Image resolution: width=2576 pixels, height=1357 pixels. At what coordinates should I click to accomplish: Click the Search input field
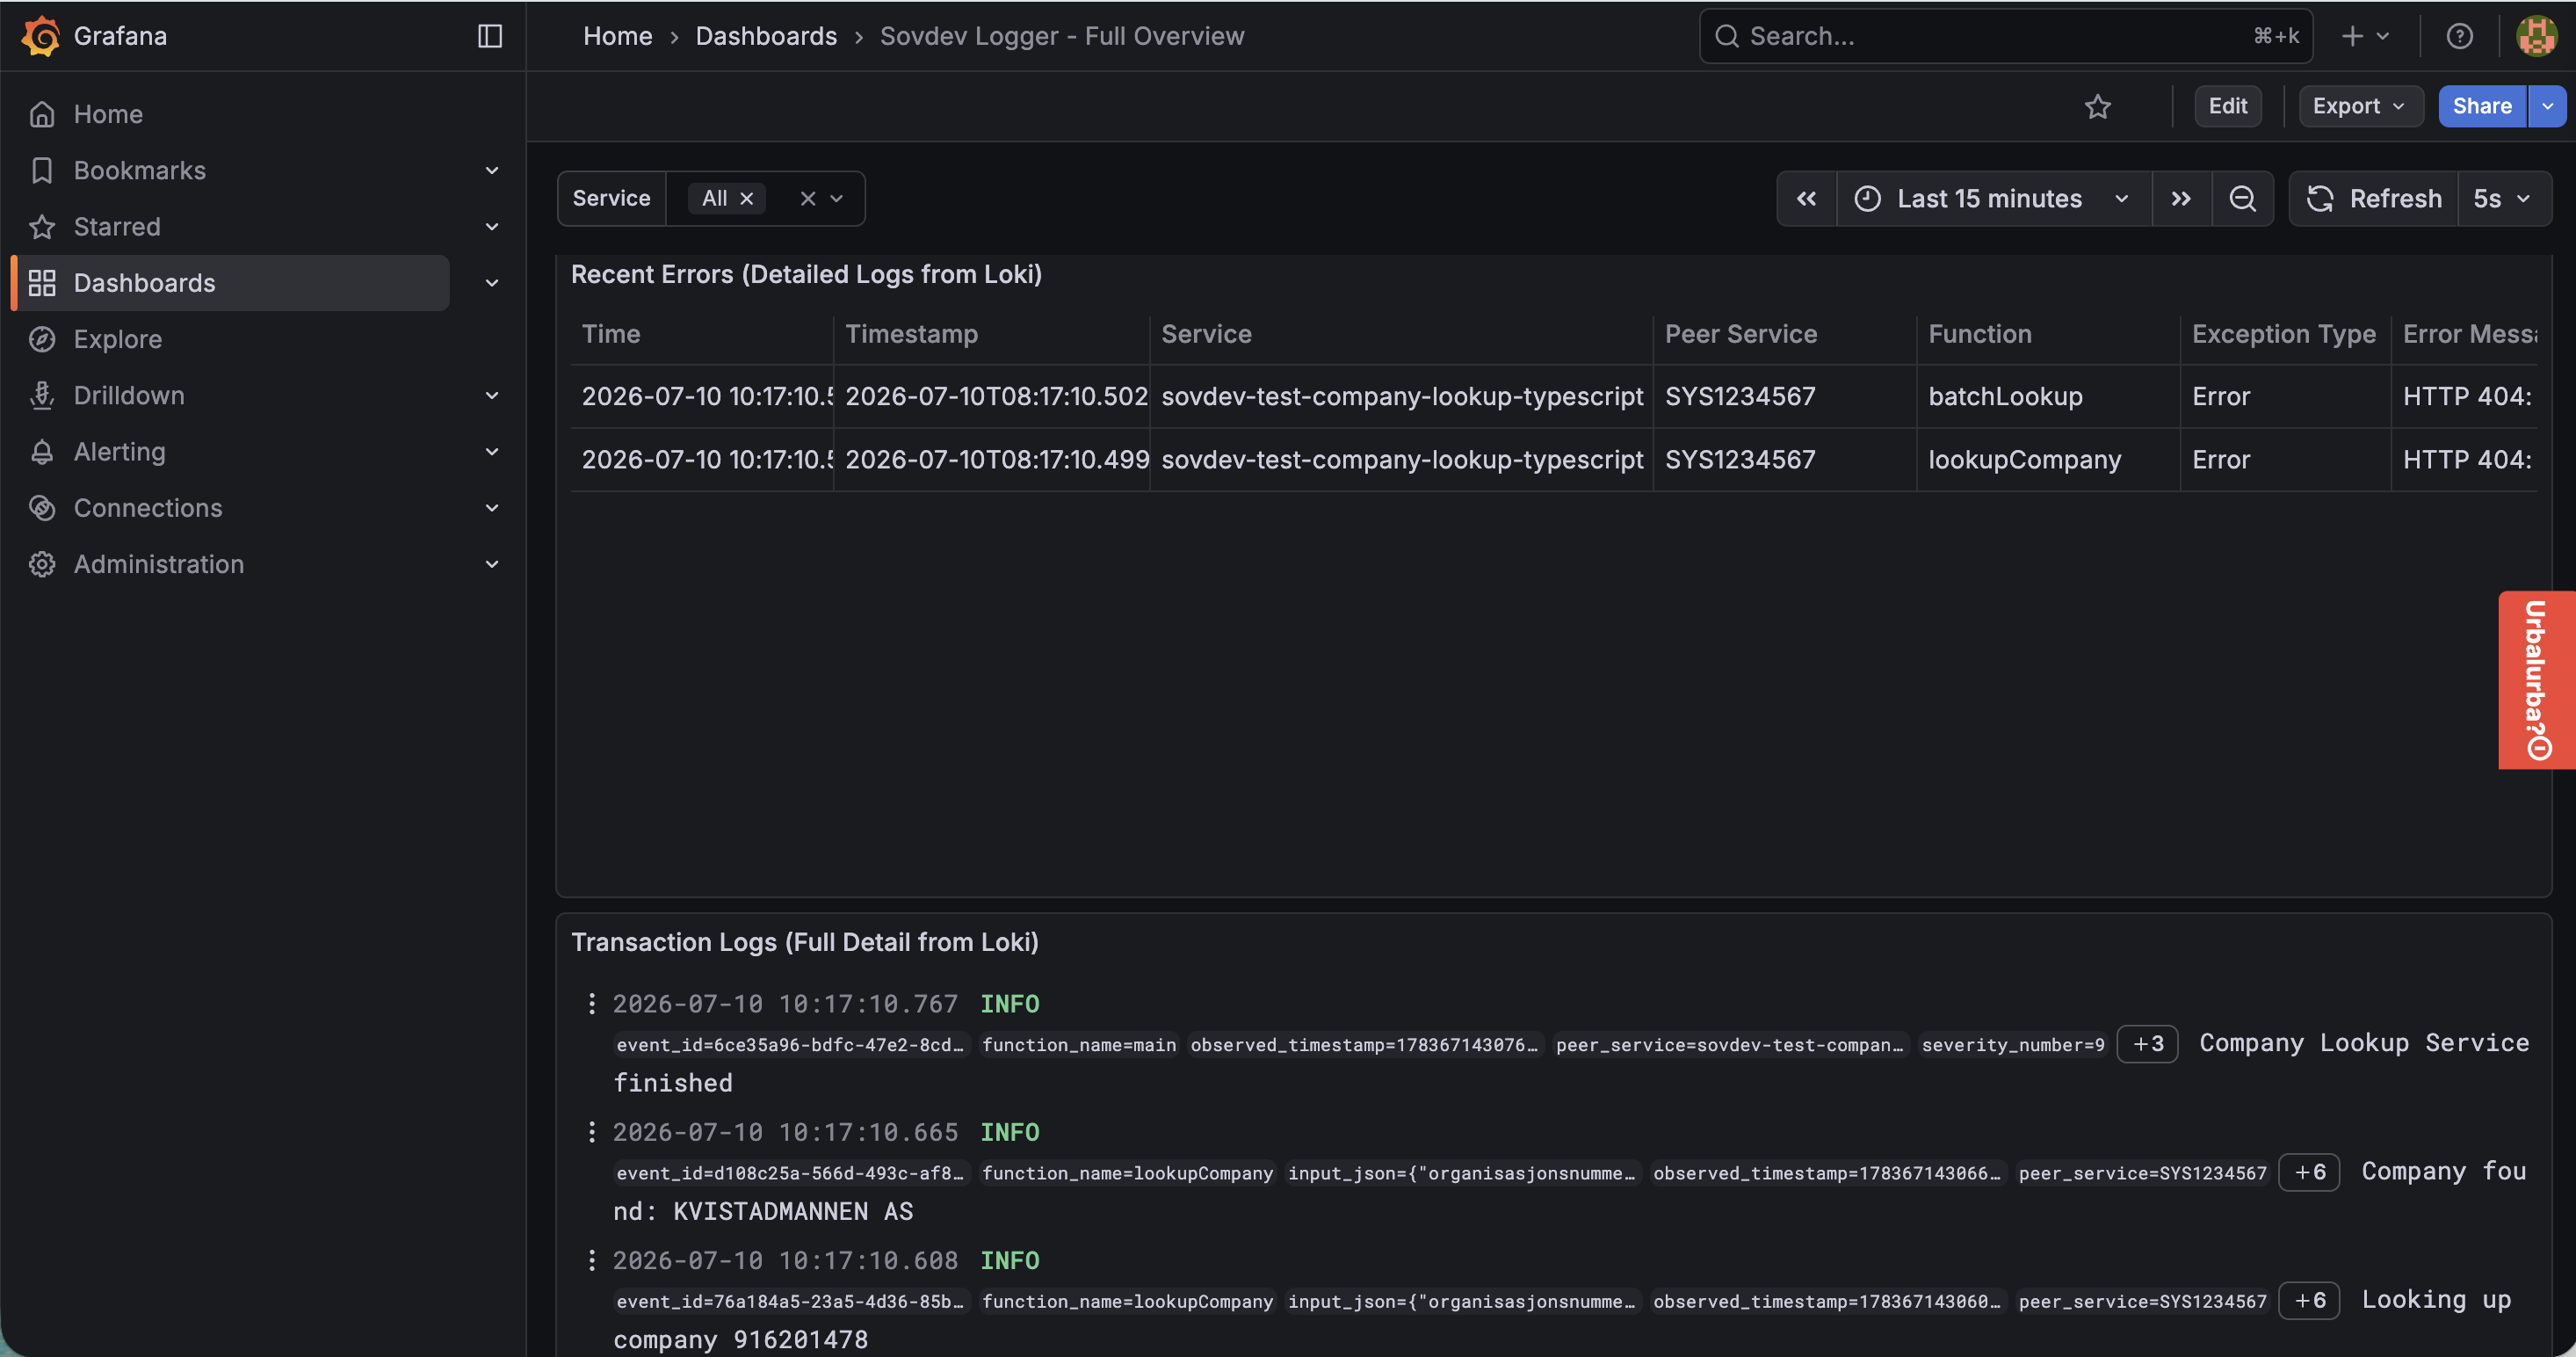pyautogui.click(x=2006, y=36)
